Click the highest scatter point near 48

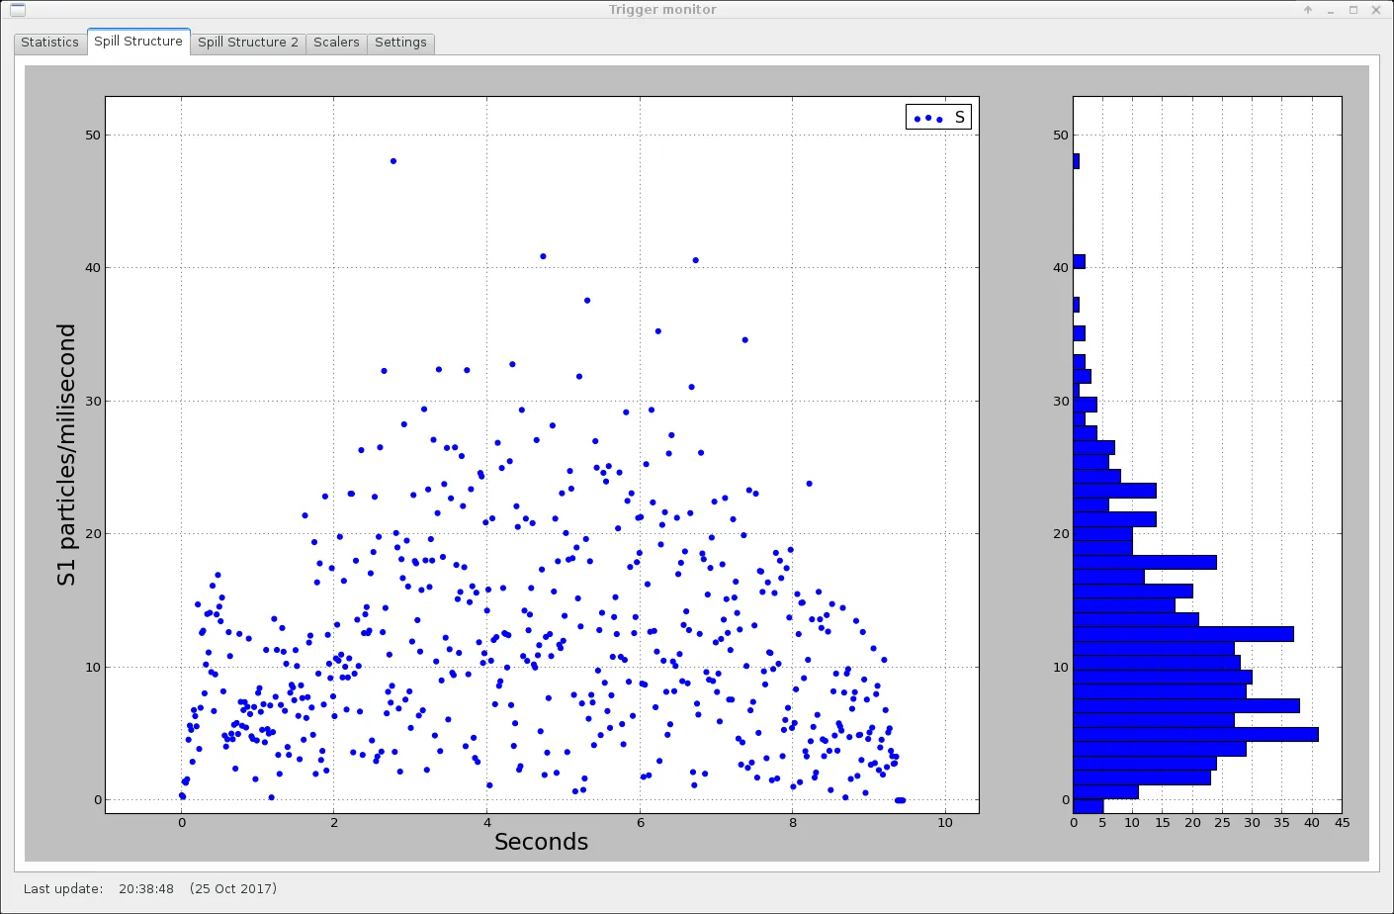[x=392, y=161]
